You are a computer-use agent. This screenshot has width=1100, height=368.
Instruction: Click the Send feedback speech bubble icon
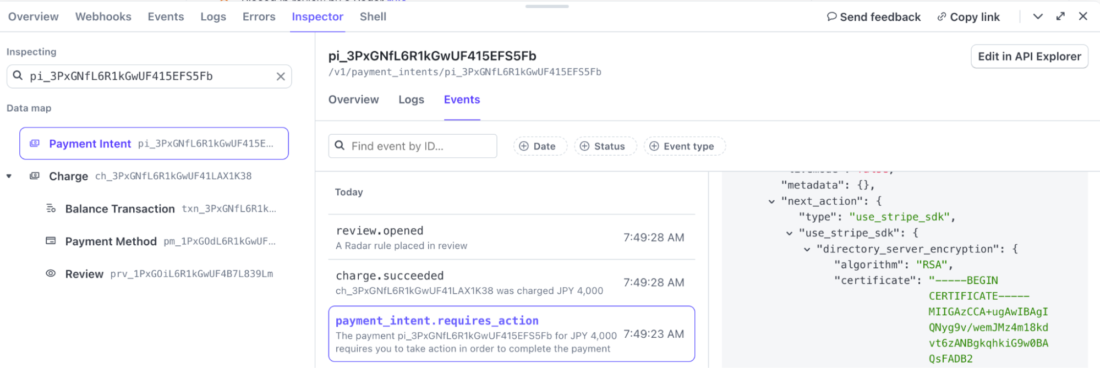[831, 17]
